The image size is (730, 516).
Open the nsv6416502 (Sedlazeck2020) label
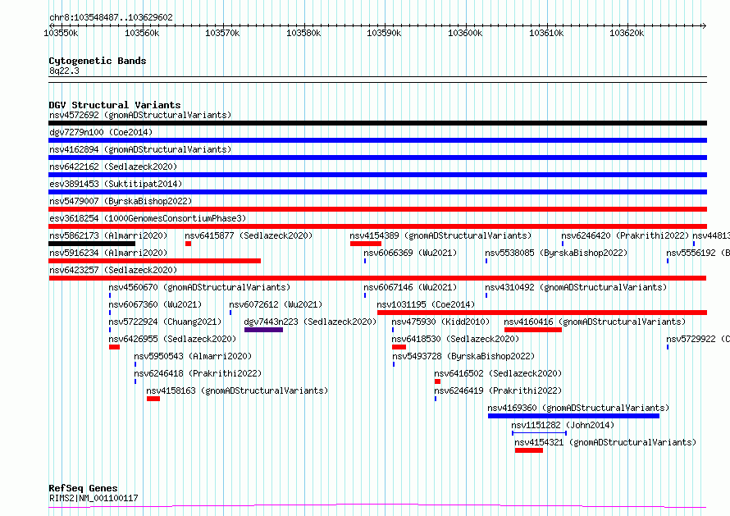pos(498,373)
